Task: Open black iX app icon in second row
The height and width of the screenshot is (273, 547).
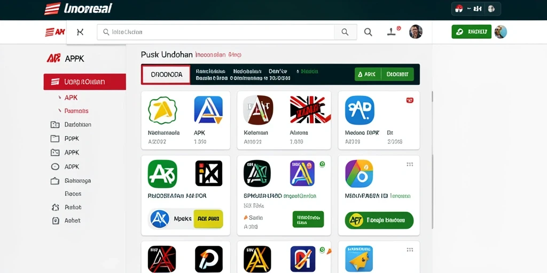Action: pyautogui.click(x=209, y=173)
